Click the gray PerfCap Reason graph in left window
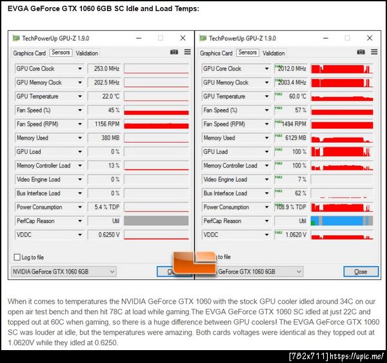Viewport: 387px width, 363px height. (156, 221)
